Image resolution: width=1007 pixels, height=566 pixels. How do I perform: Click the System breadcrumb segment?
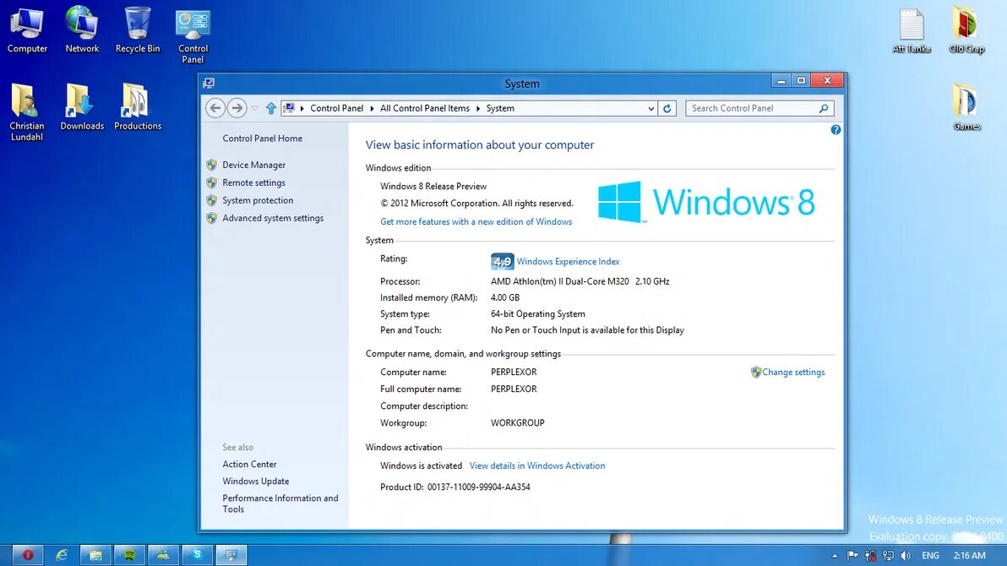point(500,109)
